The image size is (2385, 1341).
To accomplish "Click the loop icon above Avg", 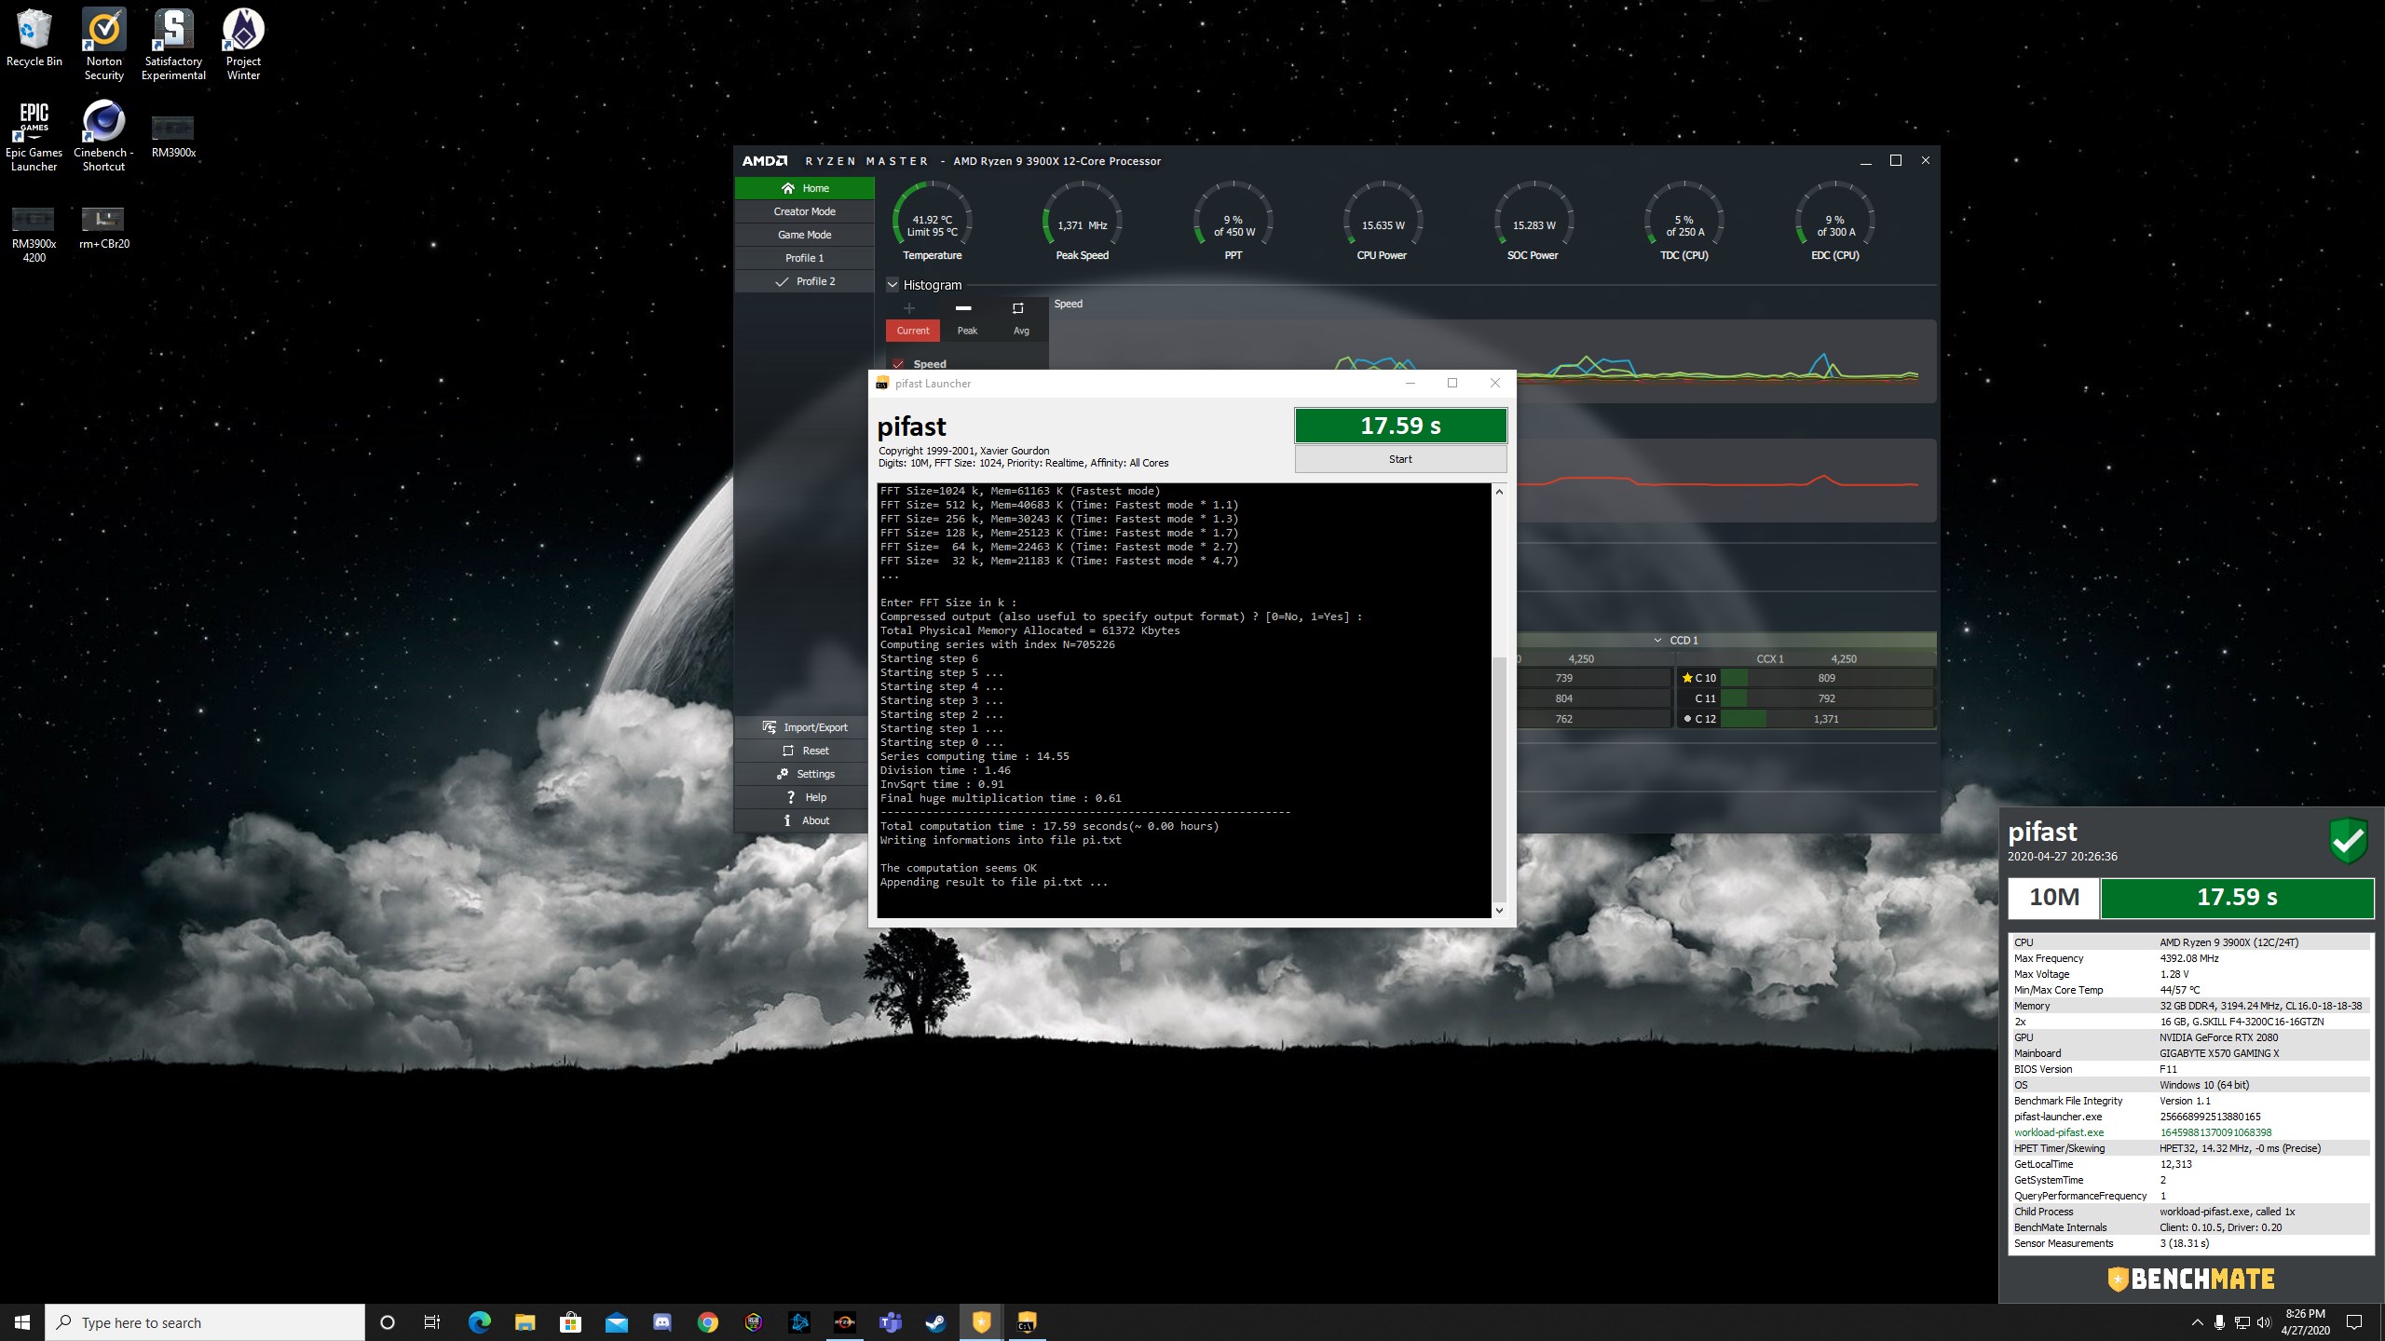I will pyautogui.click(x=1017, y=308).
